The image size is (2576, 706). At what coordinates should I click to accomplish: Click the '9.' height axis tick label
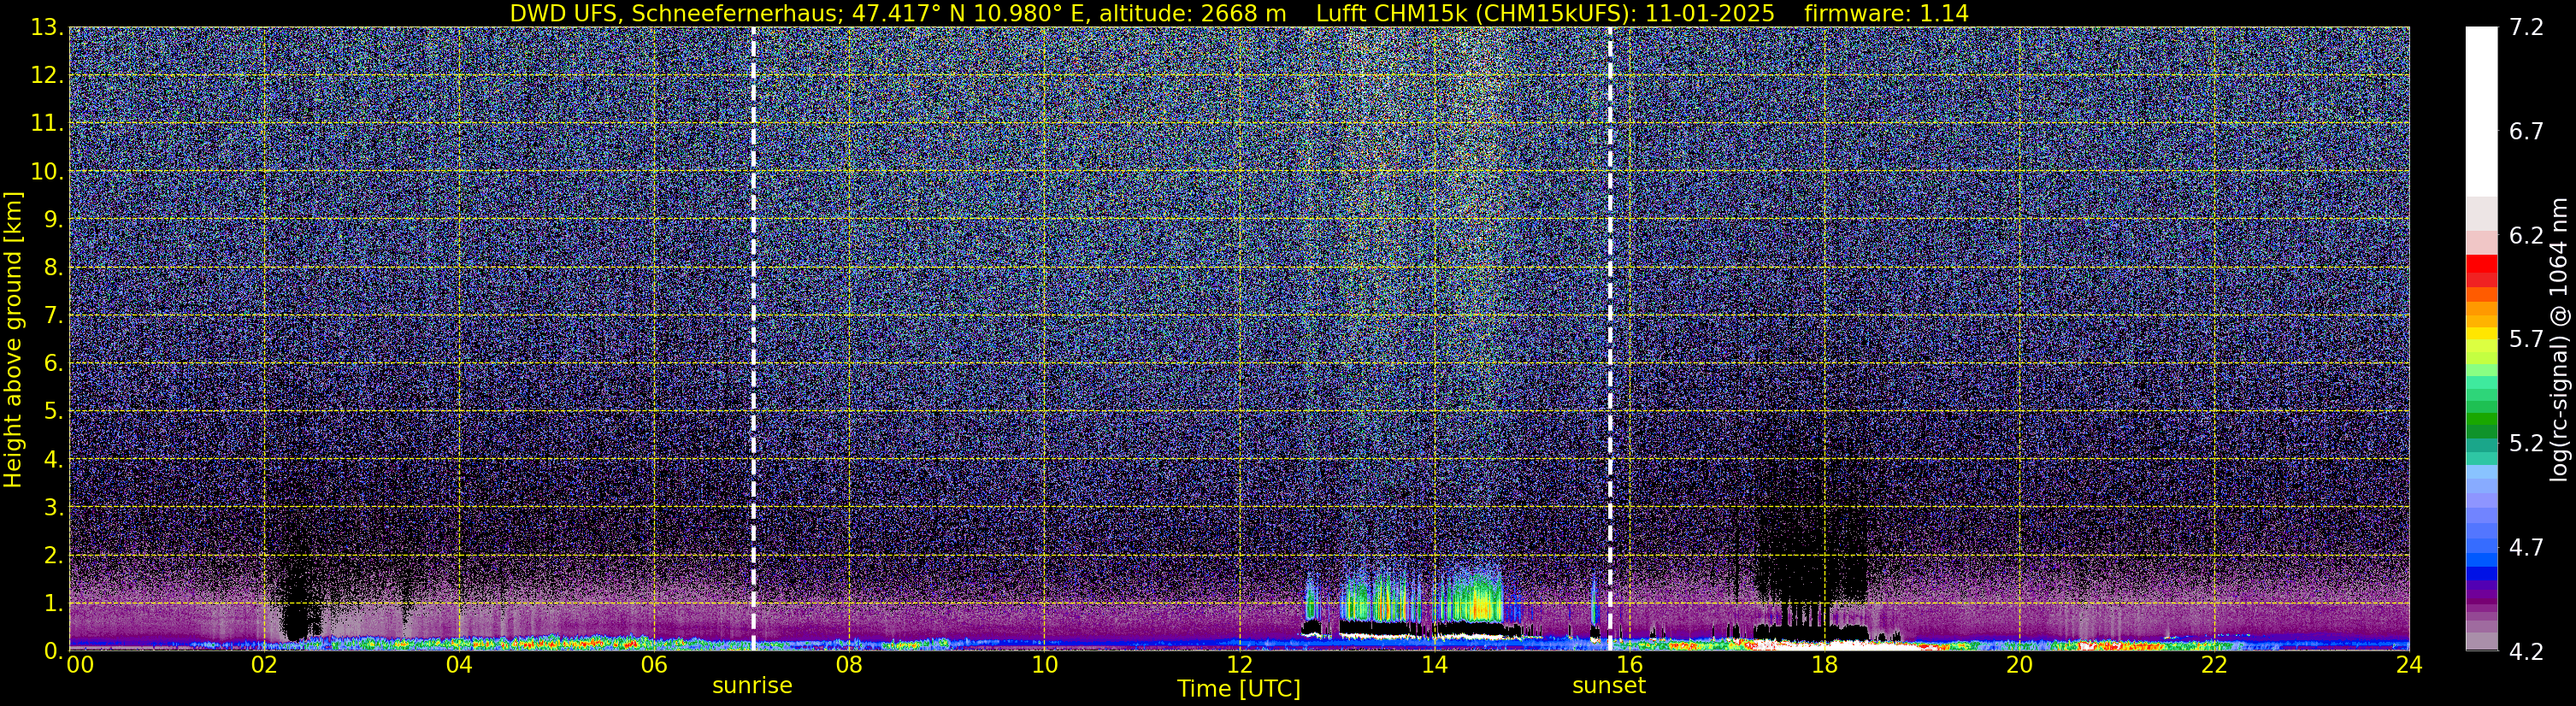pyautogui.click(x=53, y=220)
